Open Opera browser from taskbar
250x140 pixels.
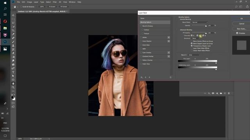click(5, 21)
